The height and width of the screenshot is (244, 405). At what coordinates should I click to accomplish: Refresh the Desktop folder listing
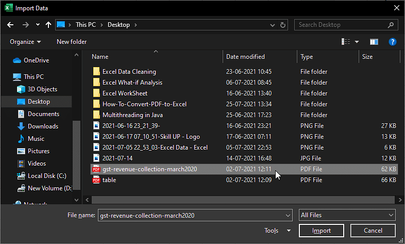coord(283,25)
